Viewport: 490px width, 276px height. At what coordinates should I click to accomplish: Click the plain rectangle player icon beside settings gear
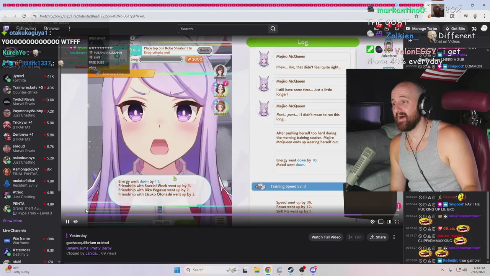point(381,222)
